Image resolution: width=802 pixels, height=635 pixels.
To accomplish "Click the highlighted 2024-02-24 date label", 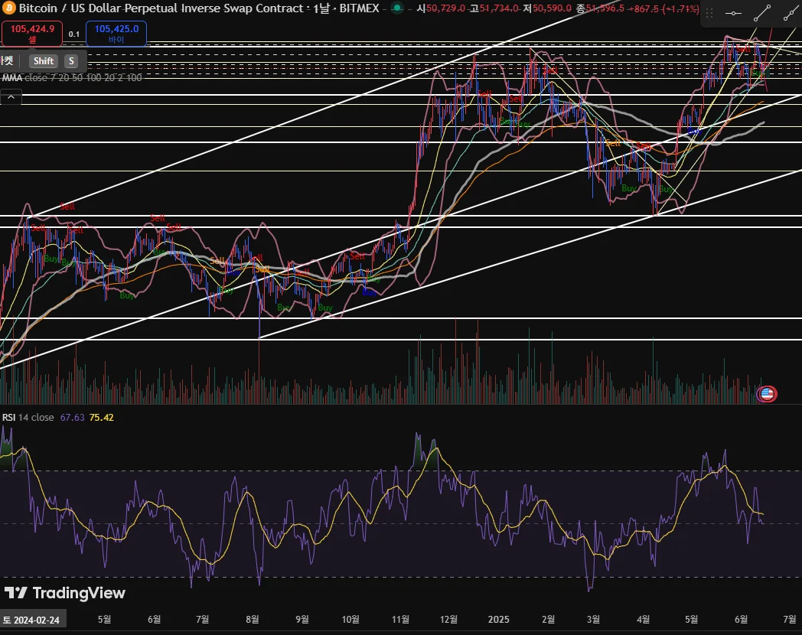I will [32, 620].
